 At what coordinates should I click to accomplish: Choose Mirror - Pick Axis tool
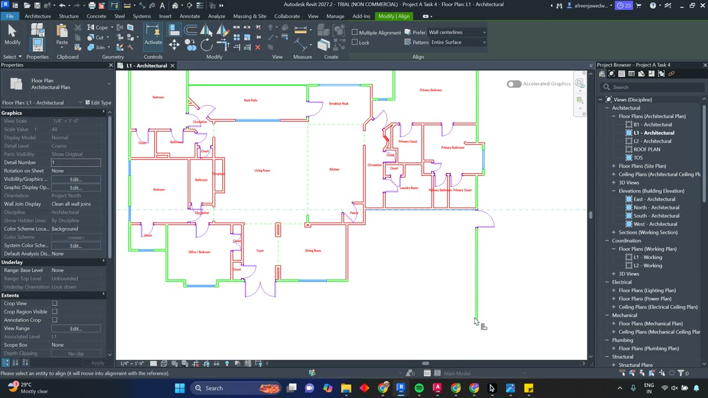coord(206,29)
